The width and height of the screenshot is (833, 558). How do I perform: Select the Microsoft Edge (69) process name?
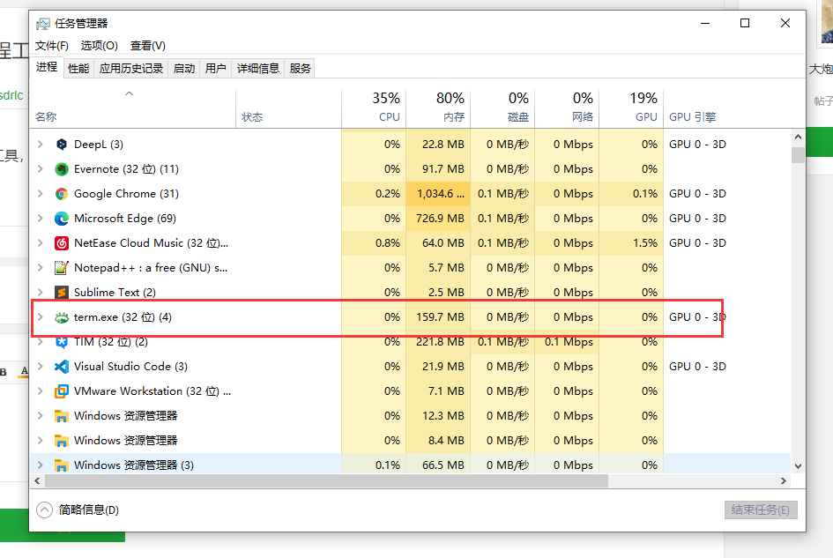click(125, 219)
